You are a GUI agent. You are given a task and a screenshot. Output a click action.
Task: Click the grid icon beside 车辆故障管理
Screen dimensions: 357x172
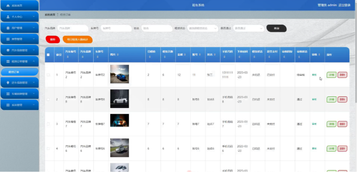point(8,94)
